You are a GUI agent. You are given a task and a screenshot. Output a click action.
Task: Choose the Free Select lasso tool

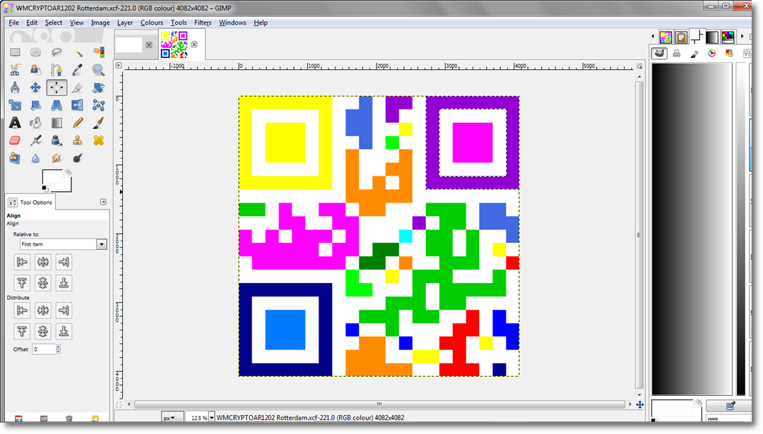pos(57,52)
